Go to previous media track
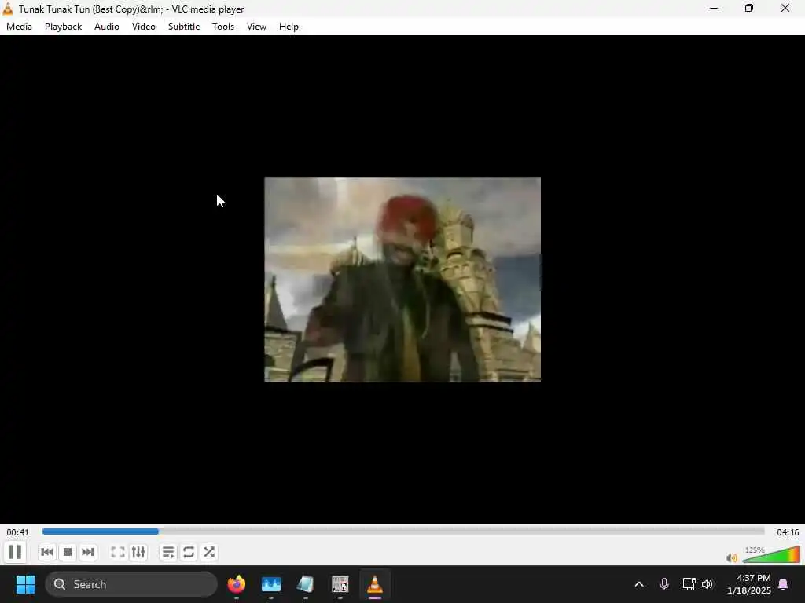The height and width of the screenshot is (603, 805). coord(47,552)
